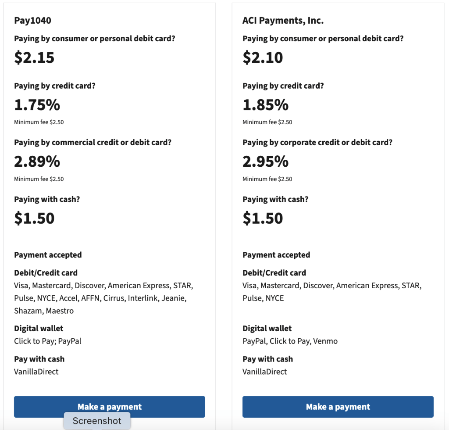The width and height of the screenshot is (449, 430).
Task: Select ACI's $1.50 cash payment fee
Action: [263, 218]
